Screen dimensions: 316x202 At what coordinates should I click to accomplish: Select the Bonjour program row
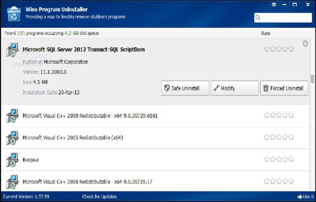coord(155,159)
